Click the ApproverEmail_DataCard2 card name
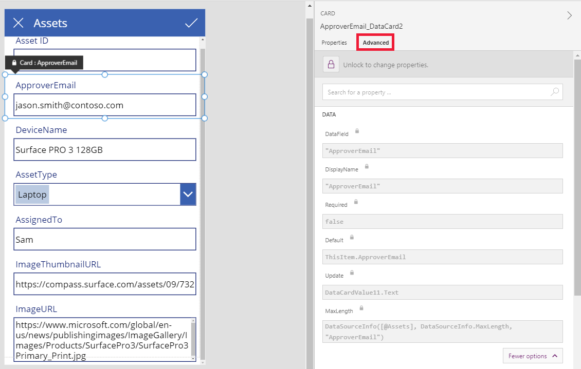Viewport: 581px width, 369px height. [361, 26]
